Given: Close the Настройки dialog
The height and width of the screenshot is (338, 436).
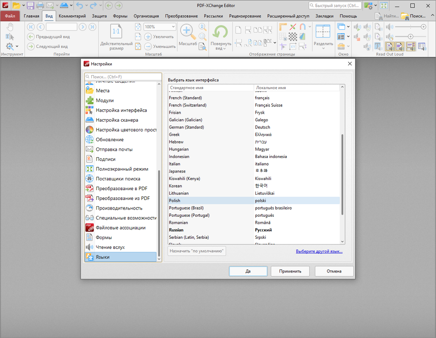Looking at the screenshot, I should (350, 64).
